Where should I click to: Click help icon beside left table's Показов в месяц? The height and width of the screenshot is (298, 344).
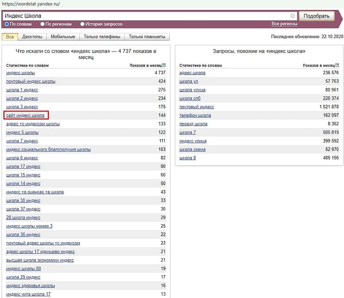point(164,65)
